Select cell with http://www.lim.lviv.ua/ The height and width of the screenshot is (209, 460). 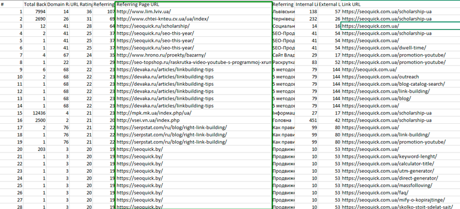[193, 12]
